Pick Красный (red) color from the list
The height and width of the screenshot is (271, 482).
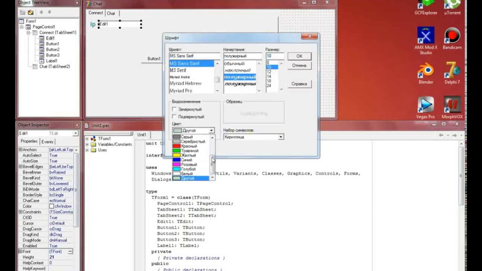click(x=191, y=146)
